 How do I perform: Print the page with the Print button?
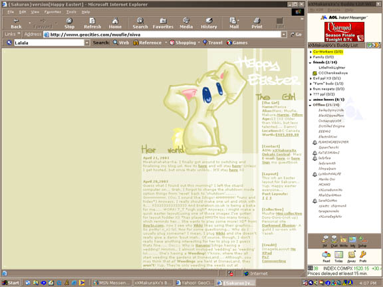(257, 23)
